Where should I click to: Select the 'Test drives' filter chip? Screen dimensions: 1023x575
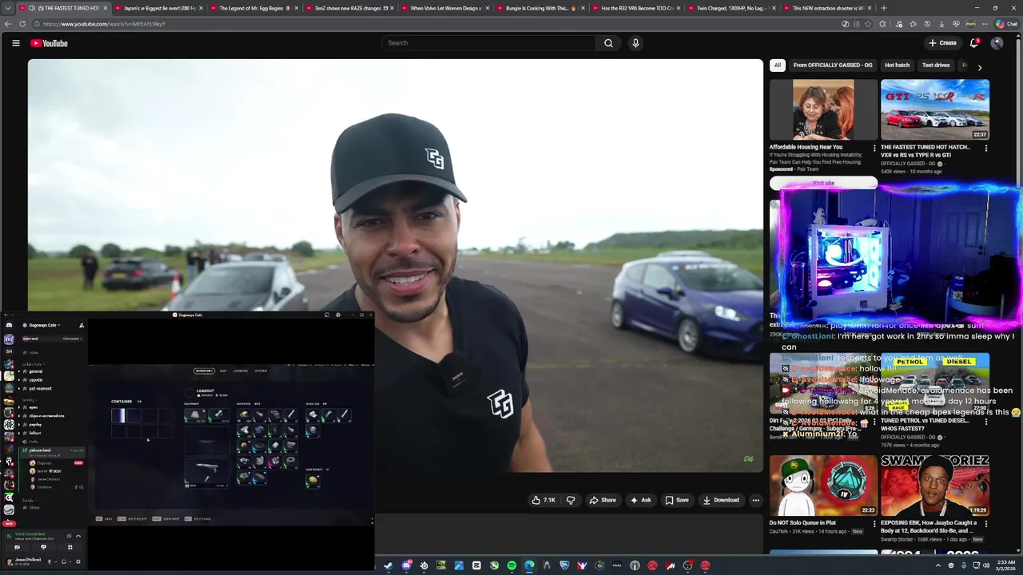936,65
